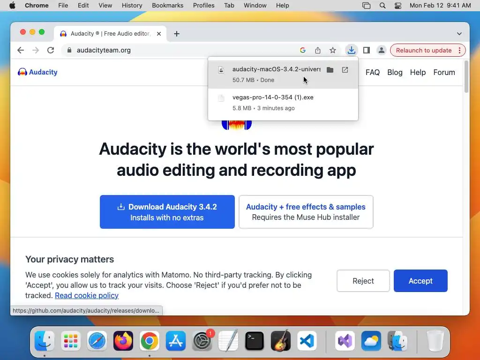Viewport: 480px width, 360px height.
Task: Open Finder from the Dock
Action: (45, 341)
